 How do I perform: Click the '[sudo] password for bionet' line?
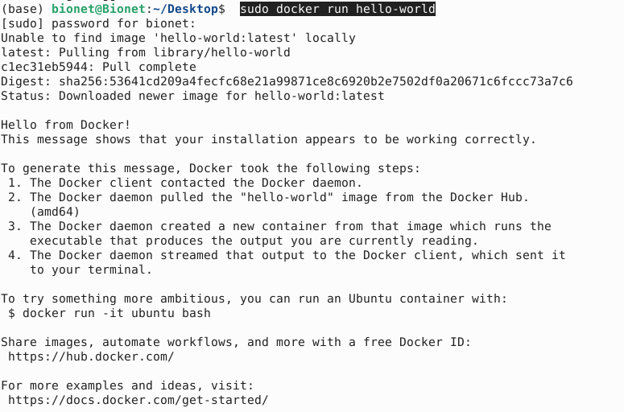98,23
